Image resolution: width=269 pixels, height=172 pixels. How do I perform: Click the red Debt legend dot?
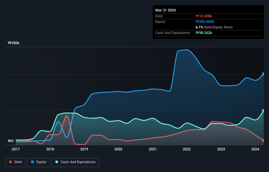[x=10, y=162]
